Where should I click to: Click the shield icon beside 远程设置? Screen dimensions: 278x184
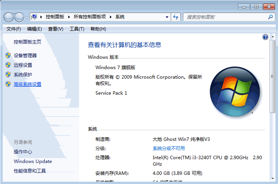click(x=8, y=65)
